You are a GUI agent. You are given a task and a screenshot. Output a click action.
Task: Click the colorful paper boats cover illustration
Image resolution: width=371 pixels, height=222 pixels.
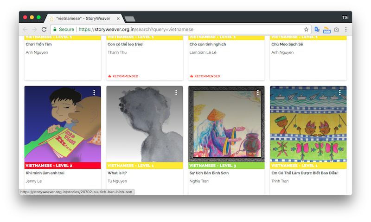tap(308, 124)
